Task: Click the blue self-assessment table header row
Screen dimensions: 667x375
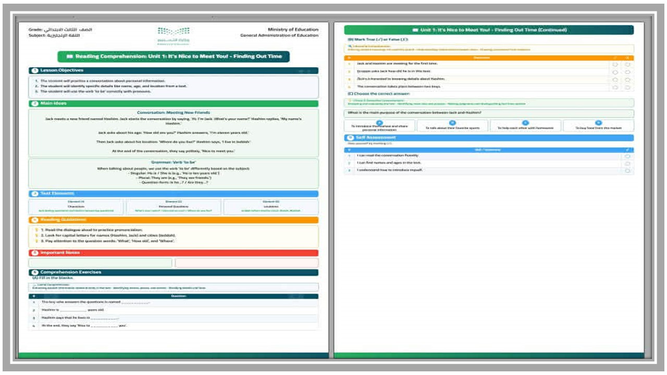Action: [x=489, y=150]
